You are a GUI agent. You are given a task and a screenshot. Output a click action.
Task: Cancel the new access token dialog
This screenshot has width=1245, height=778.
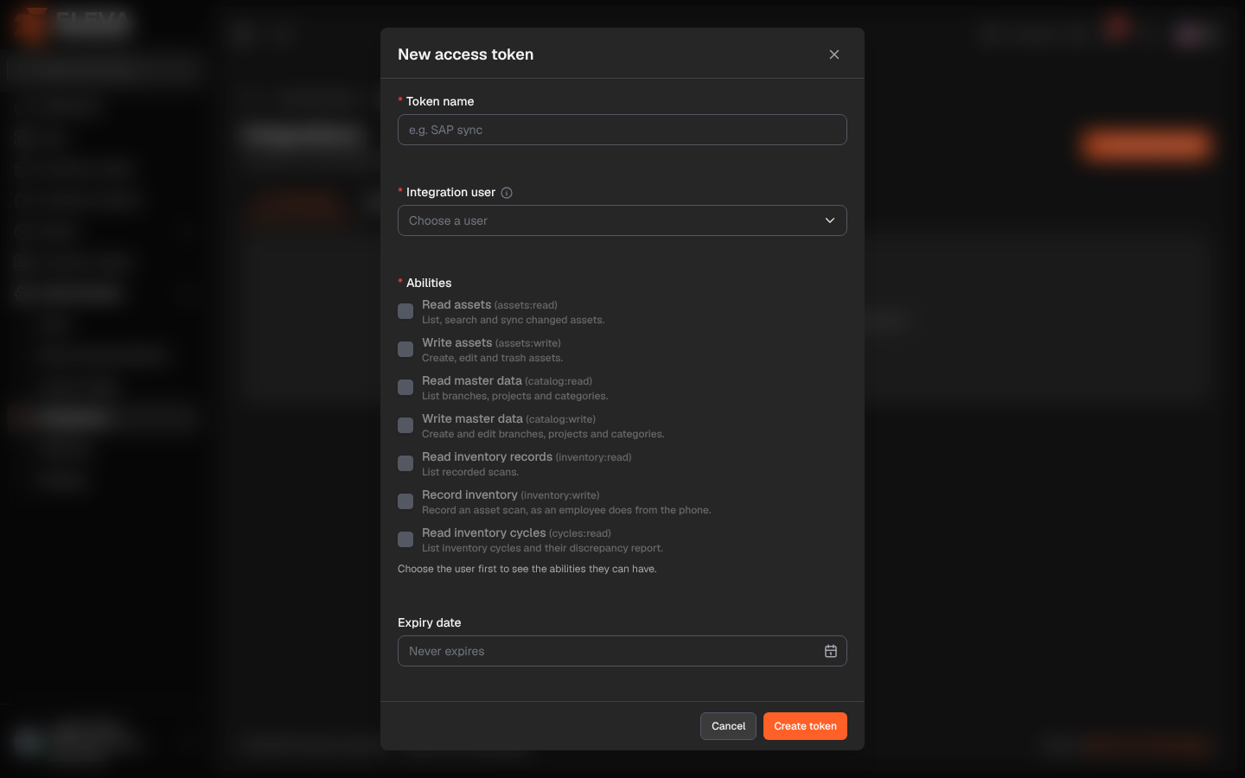(x=728, y=726)
